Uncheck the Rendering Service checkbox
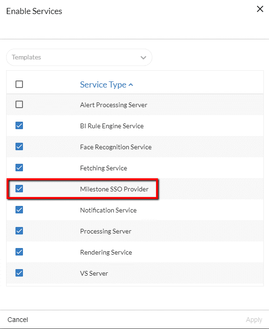Screen dimensions: 269x329 [x=19, y=252]
